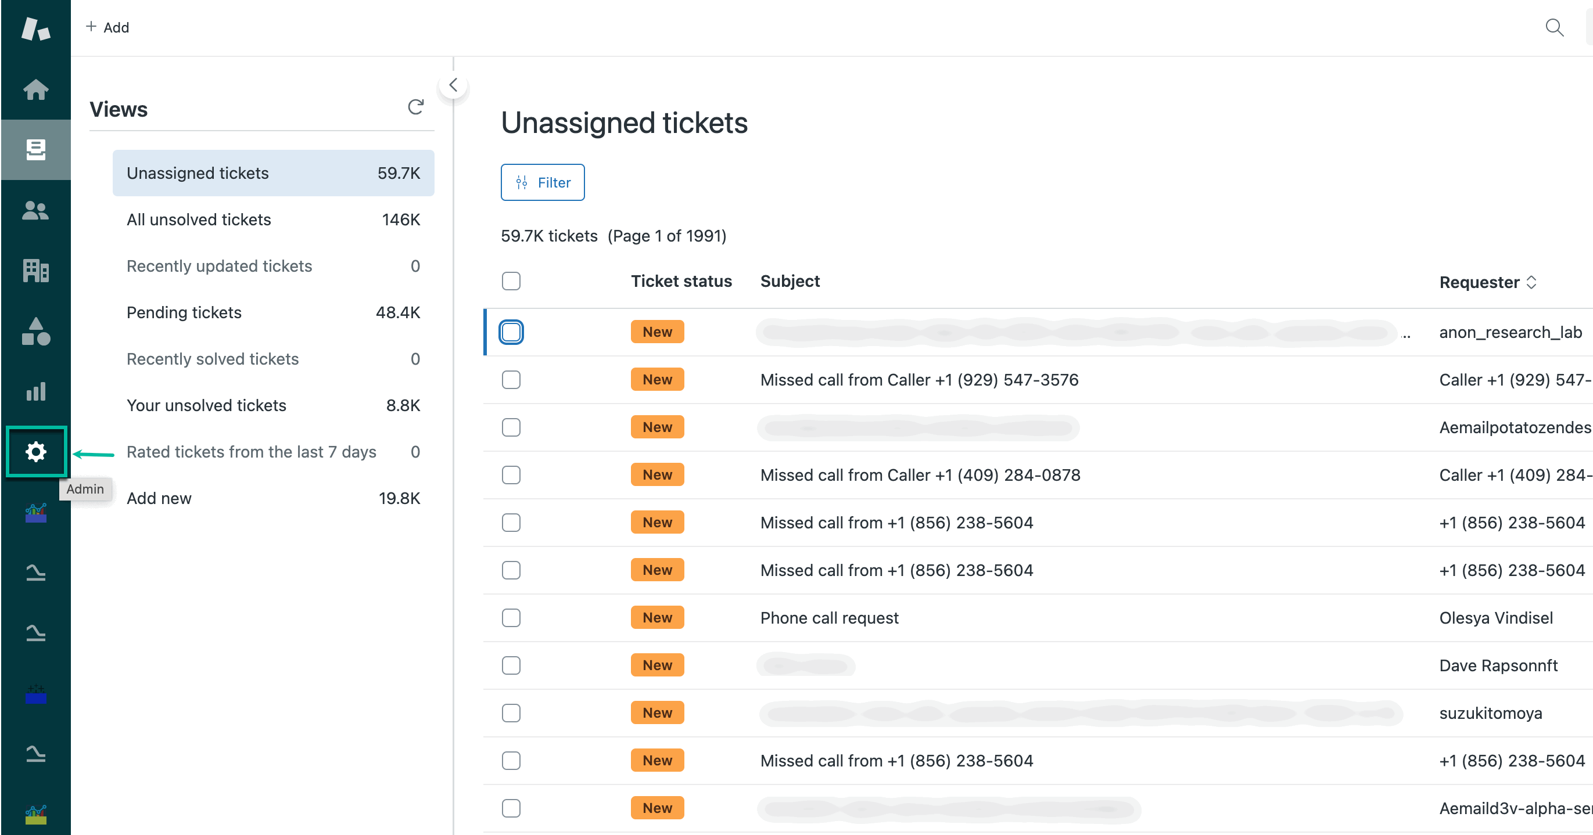Open search with the magnifier icon
Screen dimensions: 1593x835
coord(1554,27)
